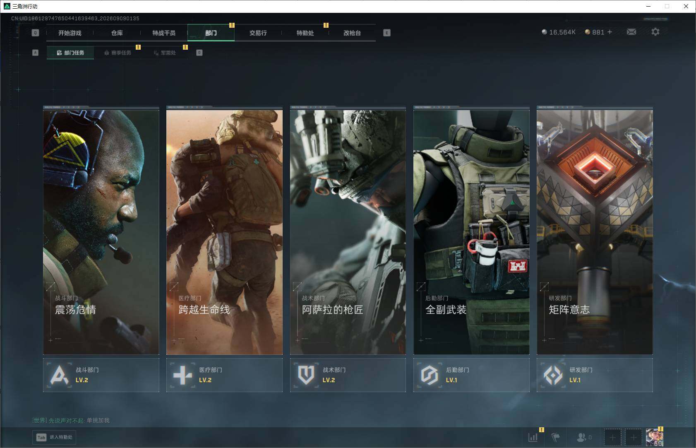This screenshot has height=448, width=696.
Task: Switch to the 改枪台 tab
Action: click(352, 33)
